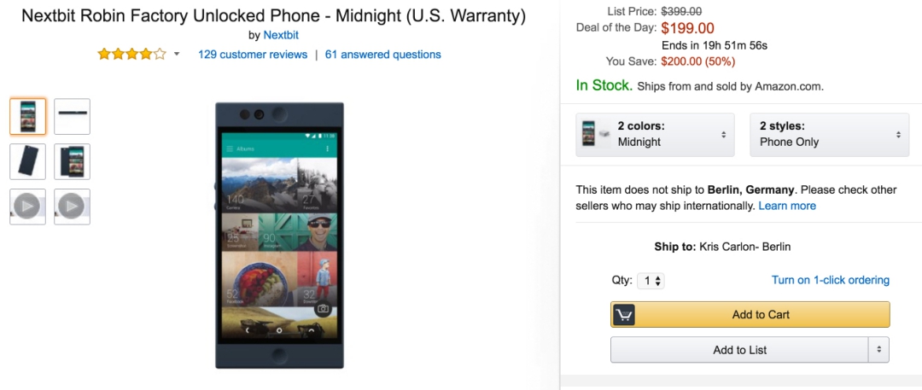Open the styles dropdown showing Phone Only
The image size is (922, 390).
coord(829,134)
